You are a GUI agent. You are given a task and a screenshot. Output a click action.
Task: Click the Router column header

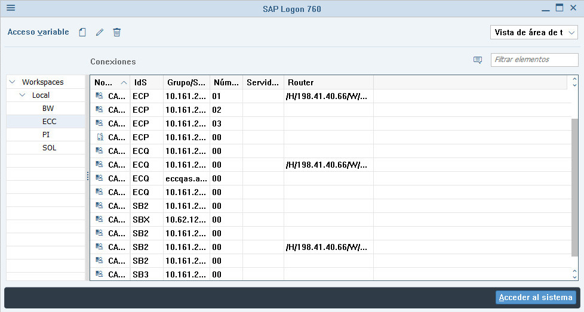(x=328, y=82)
